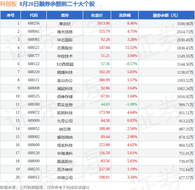The width and height of the screenshot is (195, 190).
Task: Select stock name 君实生物
Action: [65, 105]
